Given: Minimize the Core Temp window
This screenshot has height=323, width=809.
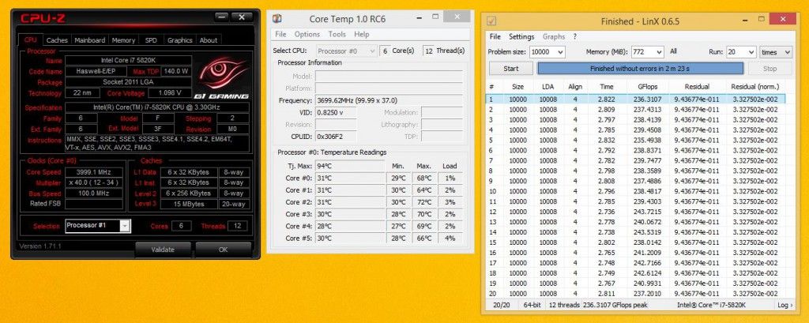Looking at the screenshot, I should click(x=414, y=17).
